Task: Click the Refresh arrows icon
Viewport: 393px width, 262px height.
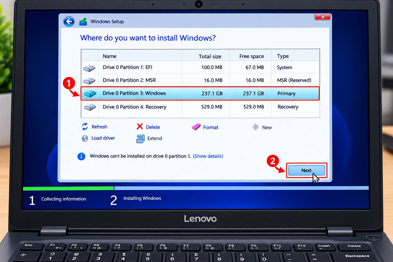Action: 85,126
